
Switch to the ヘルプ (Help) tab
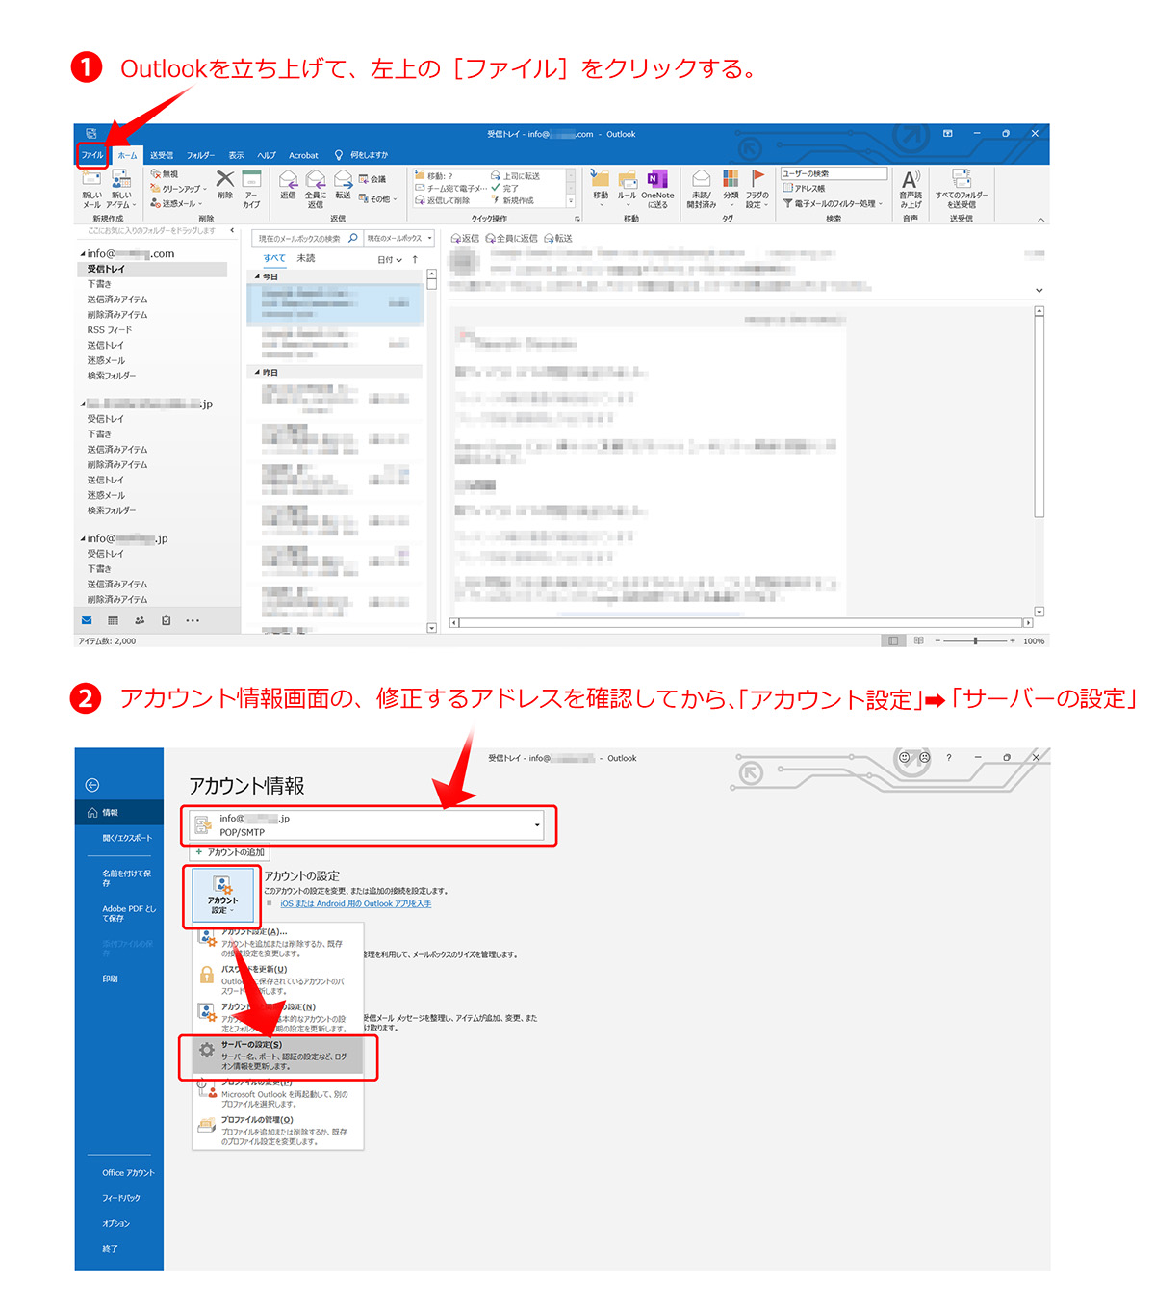tap(267, 155)
